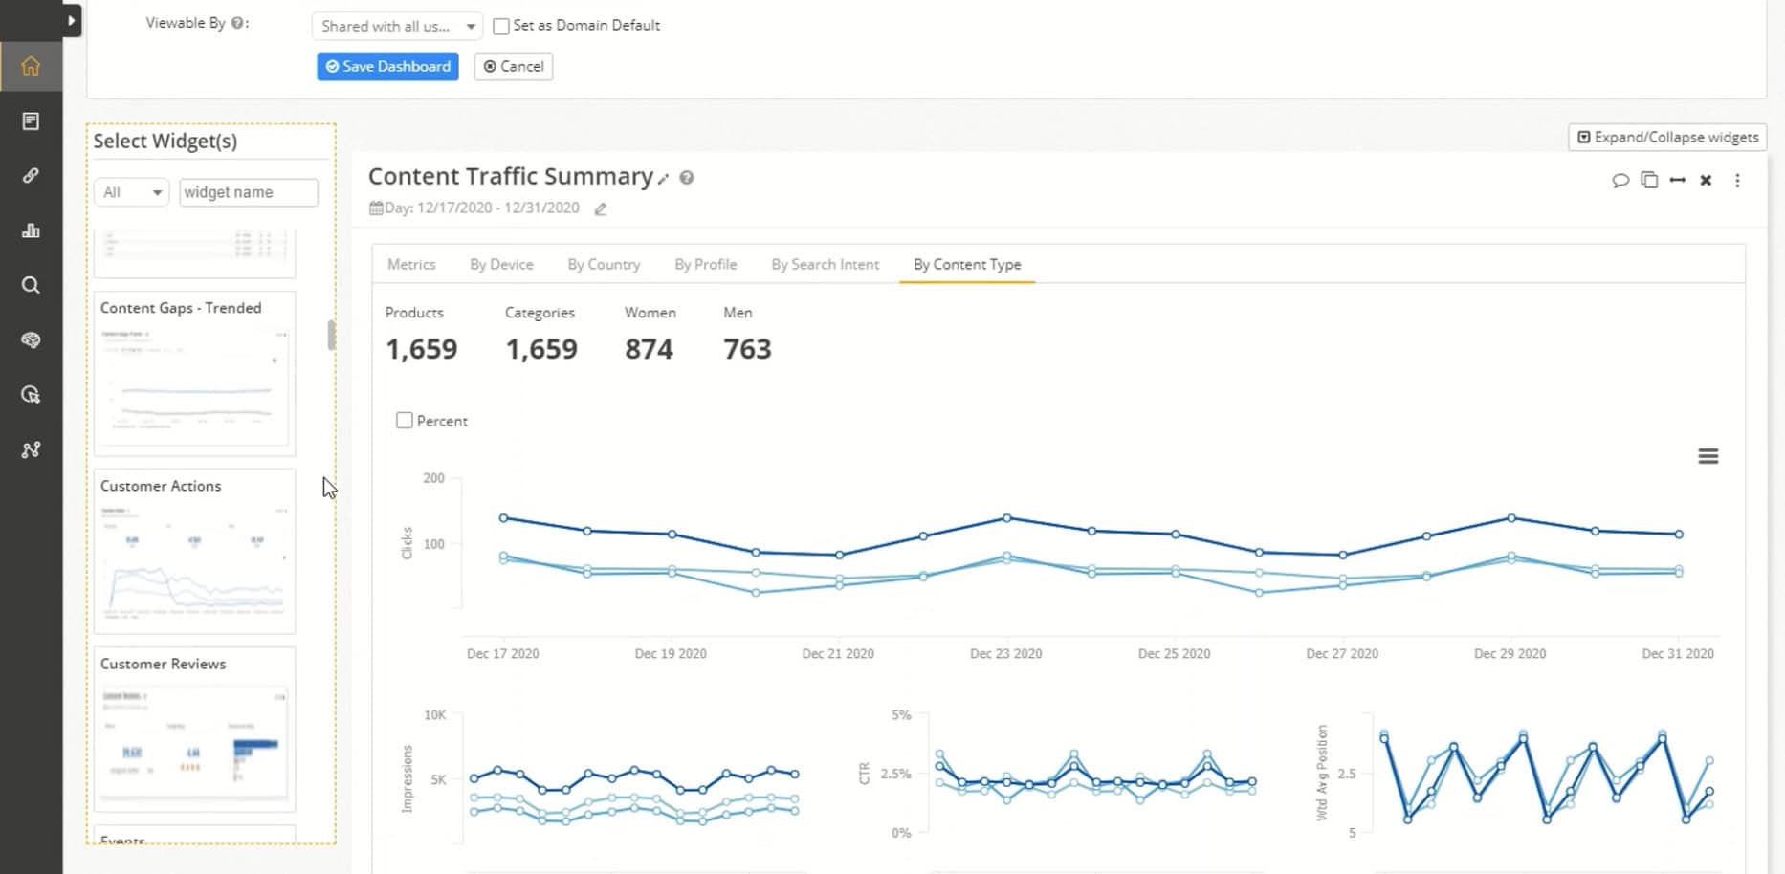Click the page/report icon in sidebar
The height and width of the screenshot is (874, 1785).
pos(31,121)
